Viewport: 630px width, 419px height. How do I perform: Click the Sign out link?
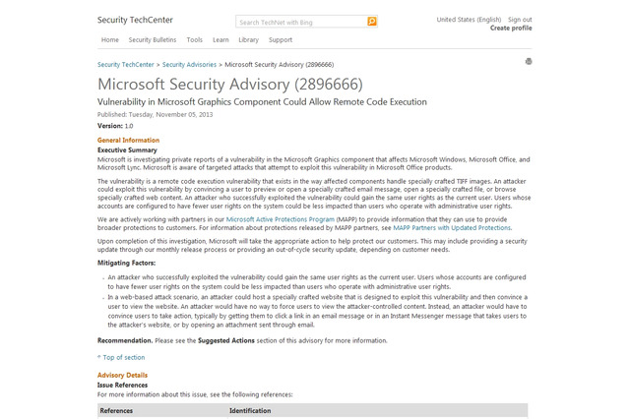click(520, 19)
